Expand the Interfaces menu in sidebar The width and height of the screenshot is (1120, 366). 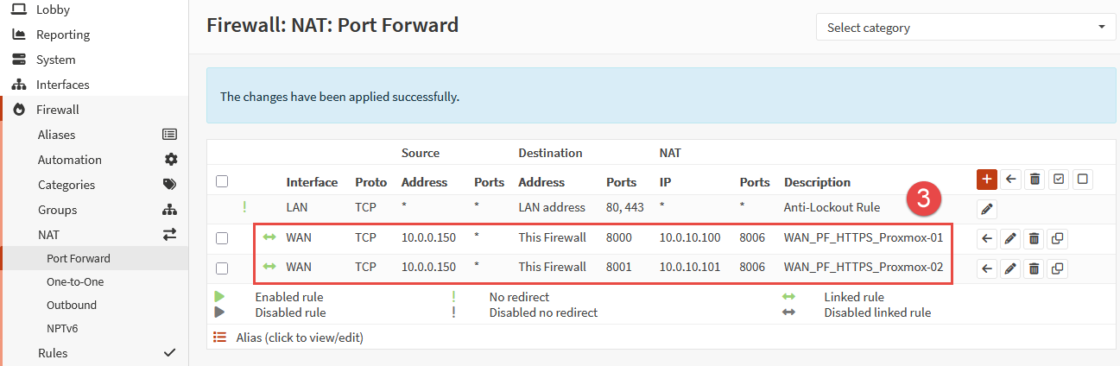[x=62, y=85]
